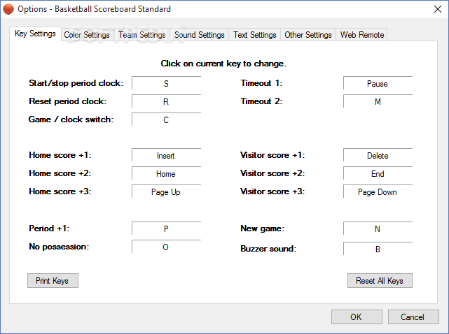This screenshot has height=334, width=449.
Task: Click the 'Home score +1:' label
Action: point(60,155)
